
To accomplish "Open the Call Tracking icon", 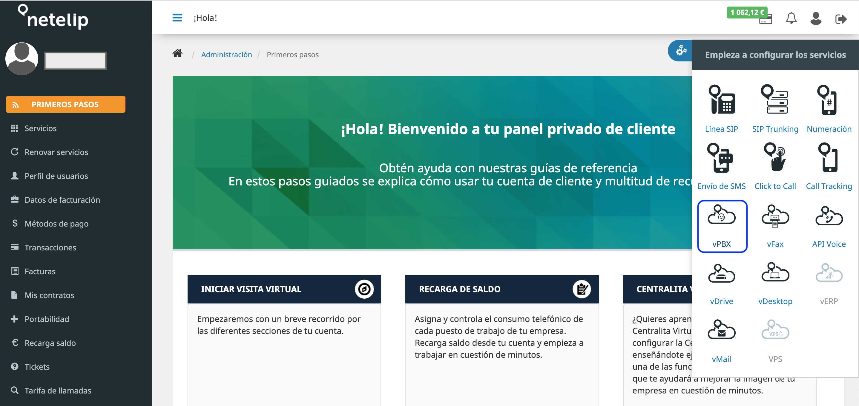I will point(828,157).
